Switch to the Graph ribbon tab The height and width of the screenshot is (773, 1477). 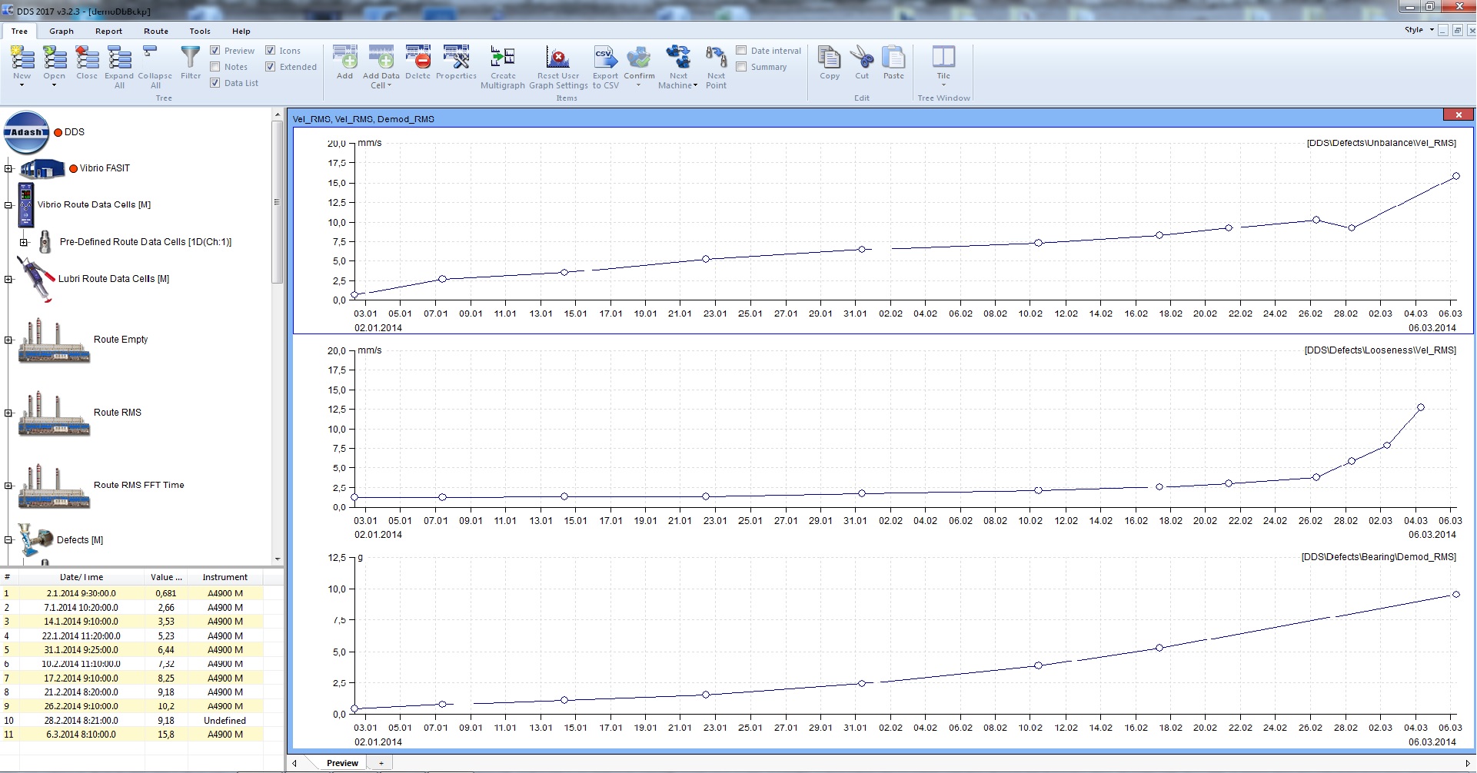point(62,32)
